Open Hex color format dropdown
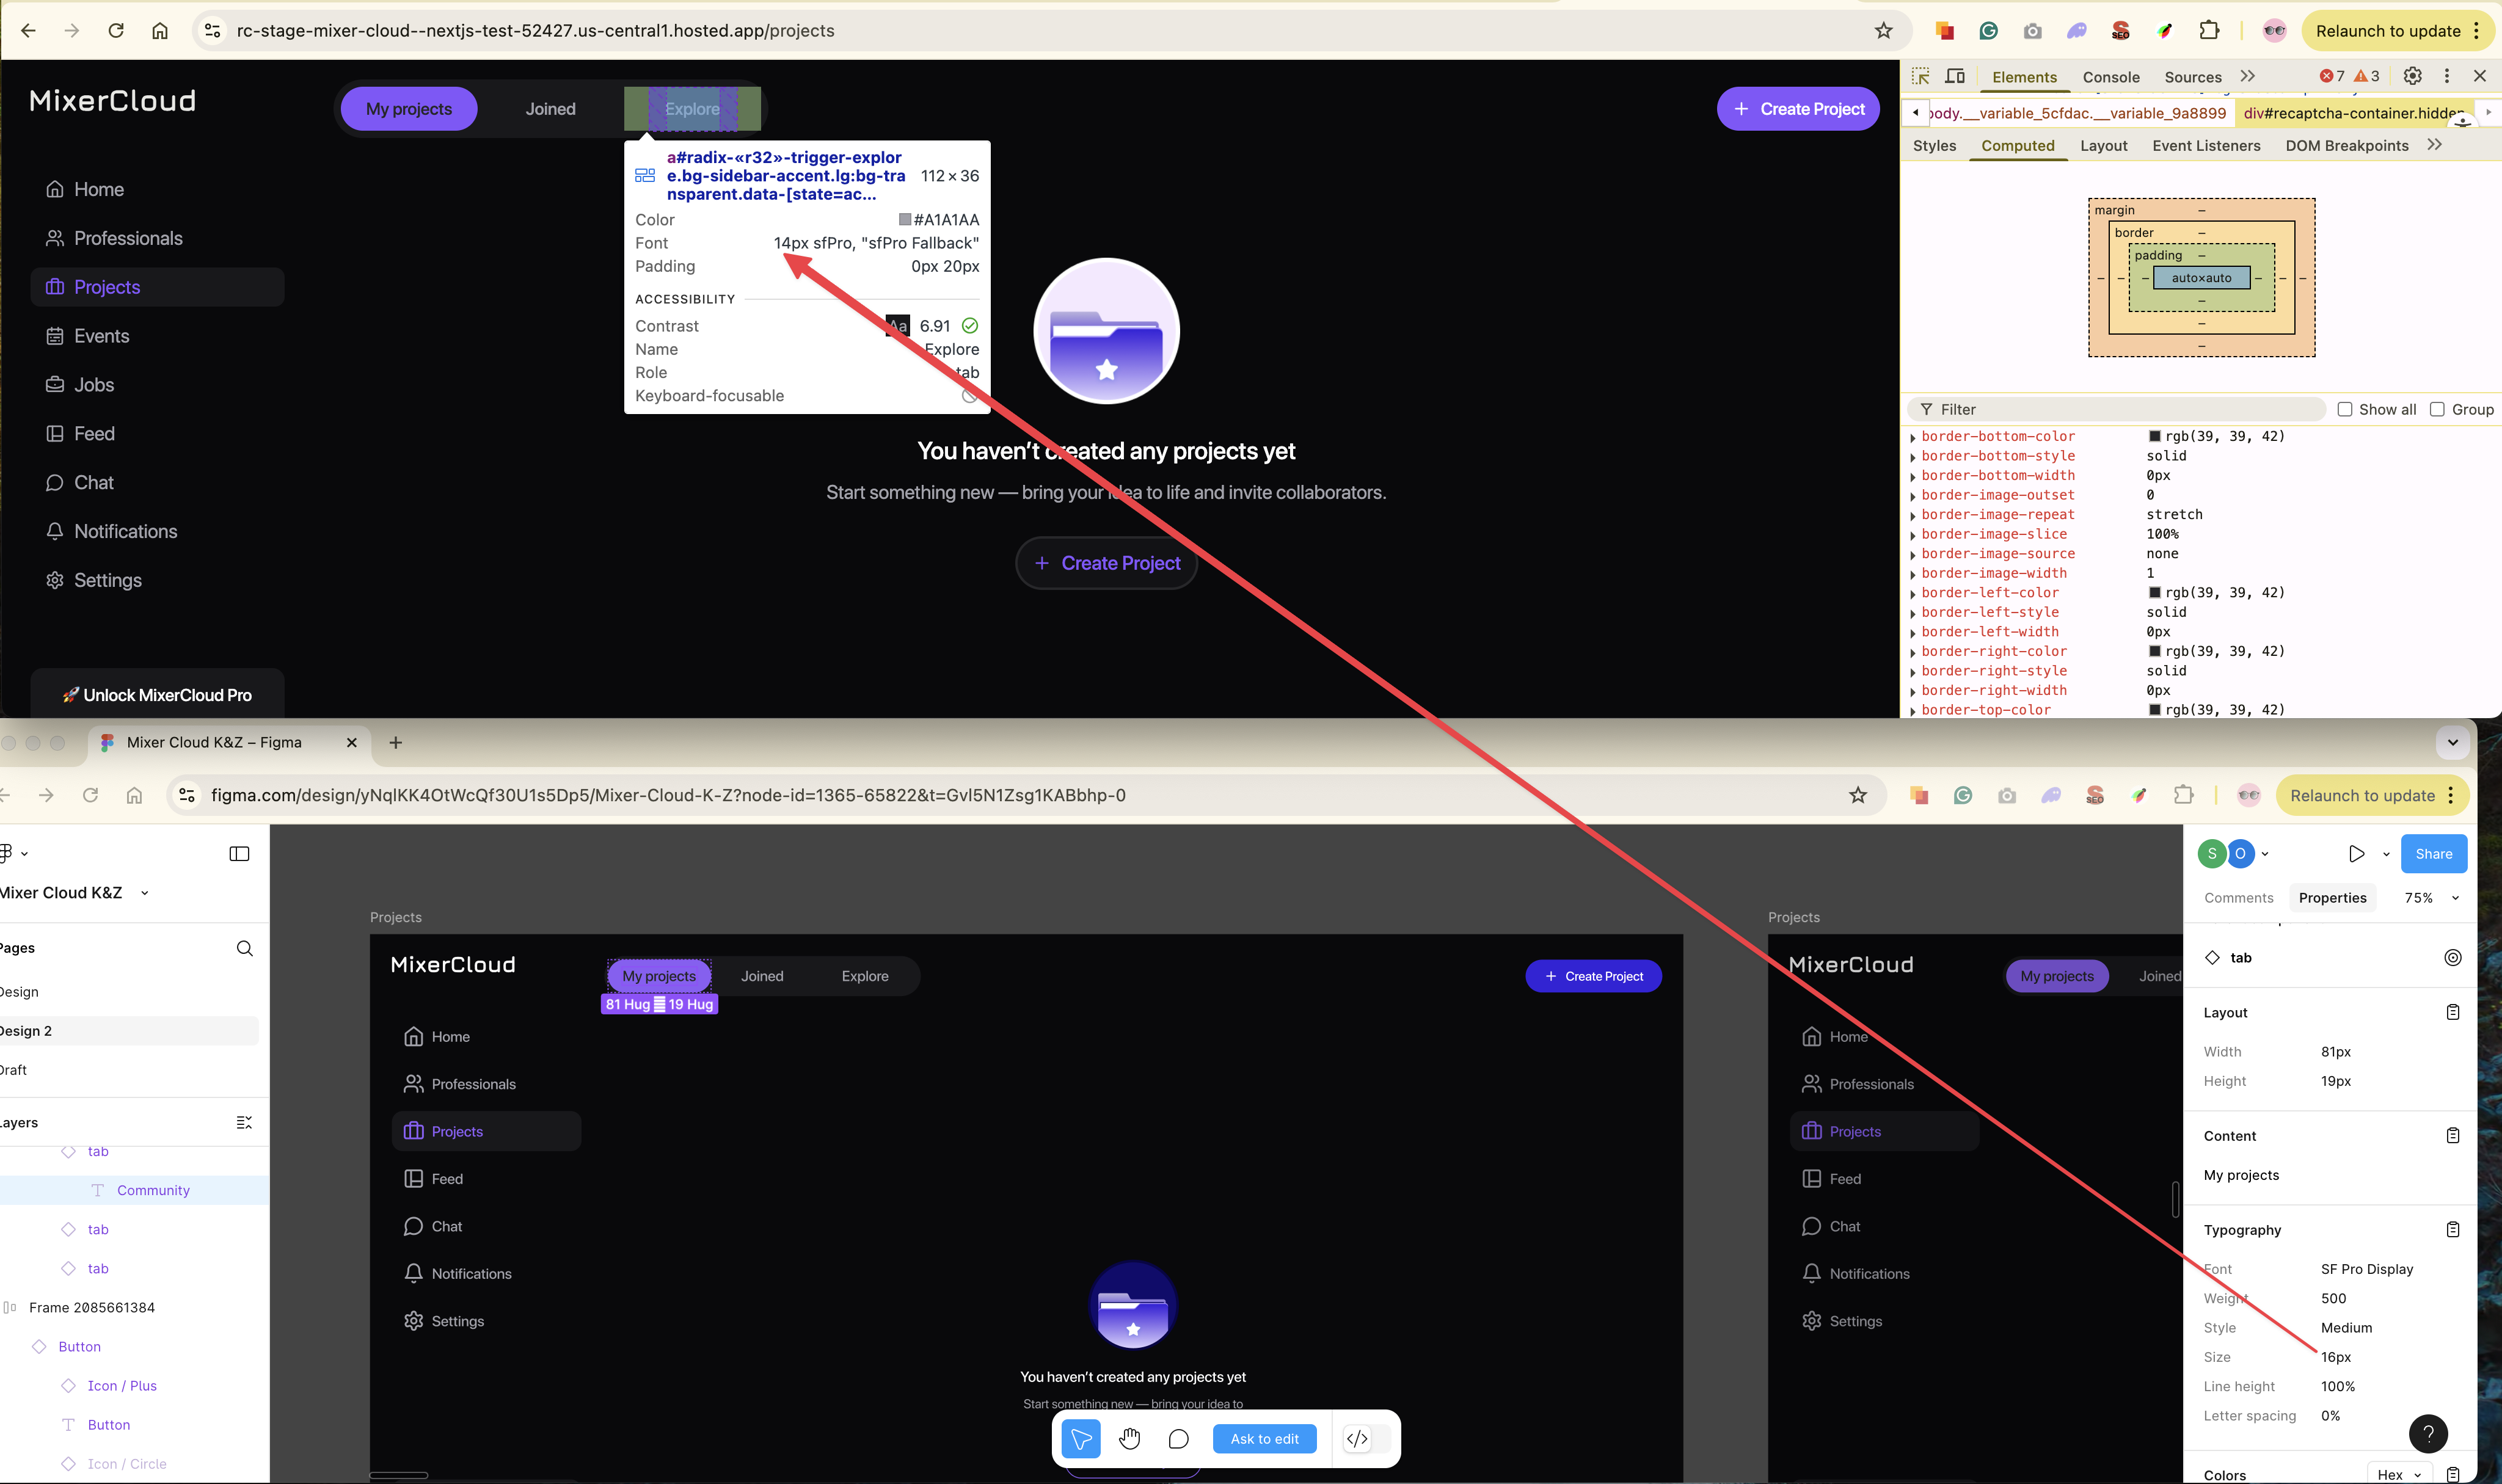Image resolution: width=2502 pixels, height=1484 pixels. click(2398, 1474)
